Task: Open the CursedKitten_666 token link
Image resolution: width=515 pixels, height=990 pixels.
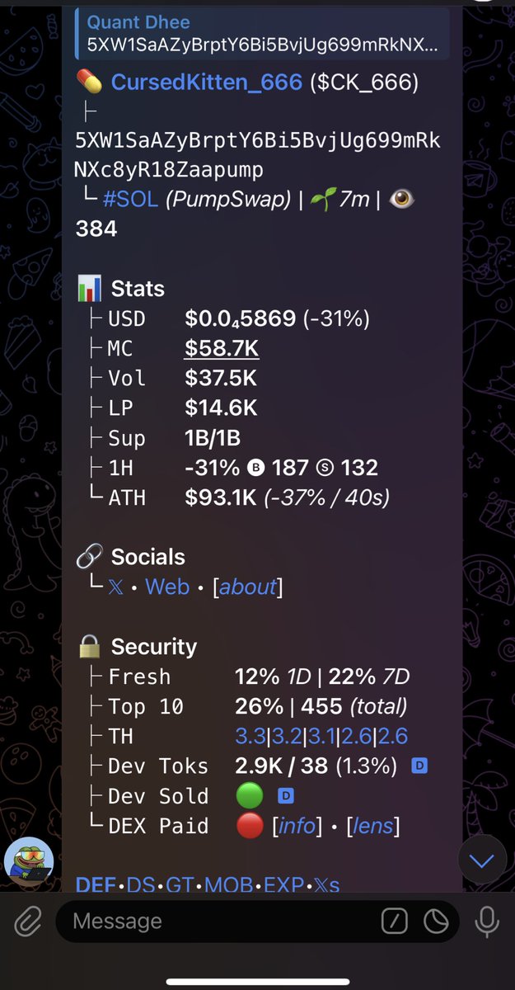Action: (x=206, y=82)
